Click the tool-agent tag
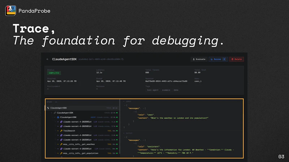 coord(152,90)
